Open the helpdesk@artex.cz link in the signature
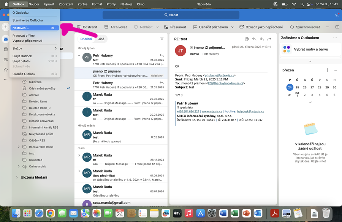 pyautogui.click(x=250, y=112)
